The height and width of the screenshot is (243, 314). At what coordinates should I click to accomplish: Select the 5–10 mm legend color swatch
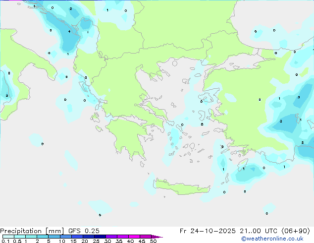pos(54,237)
